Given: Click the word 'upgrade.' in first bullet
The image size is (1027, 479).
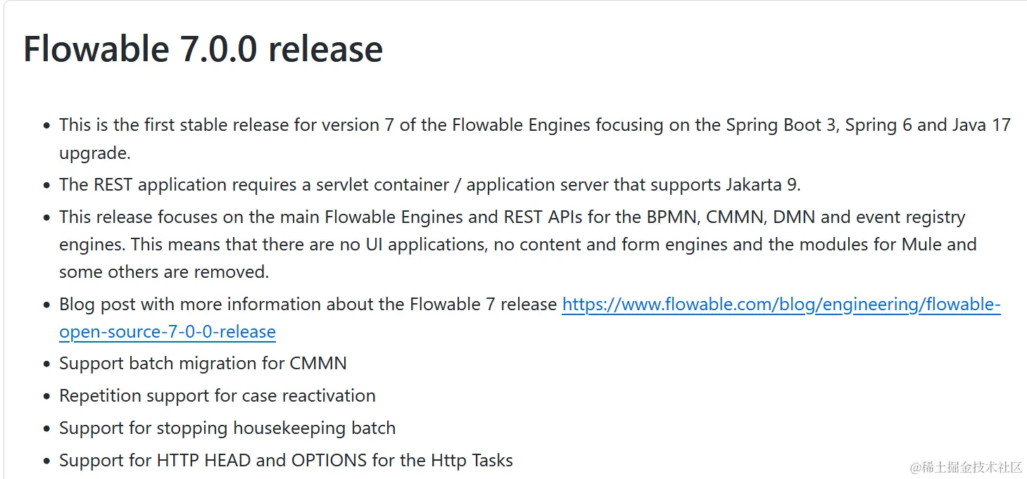Looking at the screenshot, I should (95, 153).
